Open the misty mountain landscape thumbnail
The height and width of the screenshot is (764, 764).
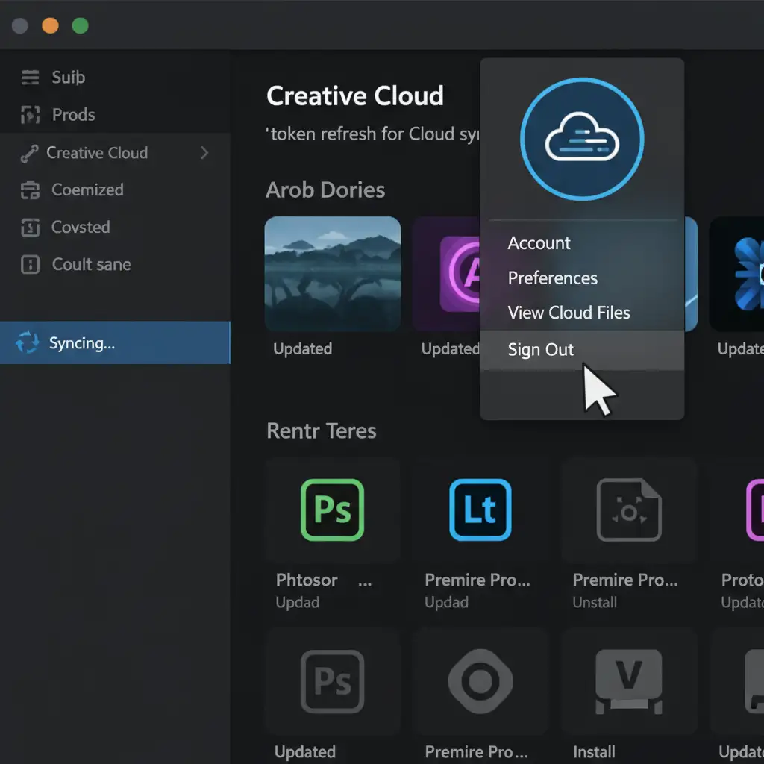point(333,274)
